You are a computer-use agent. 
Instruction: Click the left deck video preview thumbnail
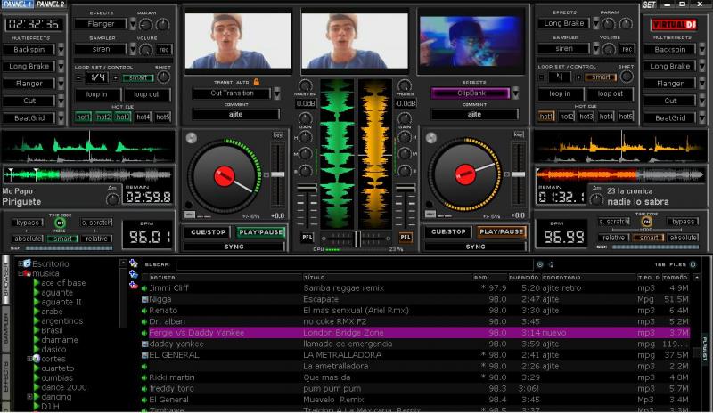[238, 41]
